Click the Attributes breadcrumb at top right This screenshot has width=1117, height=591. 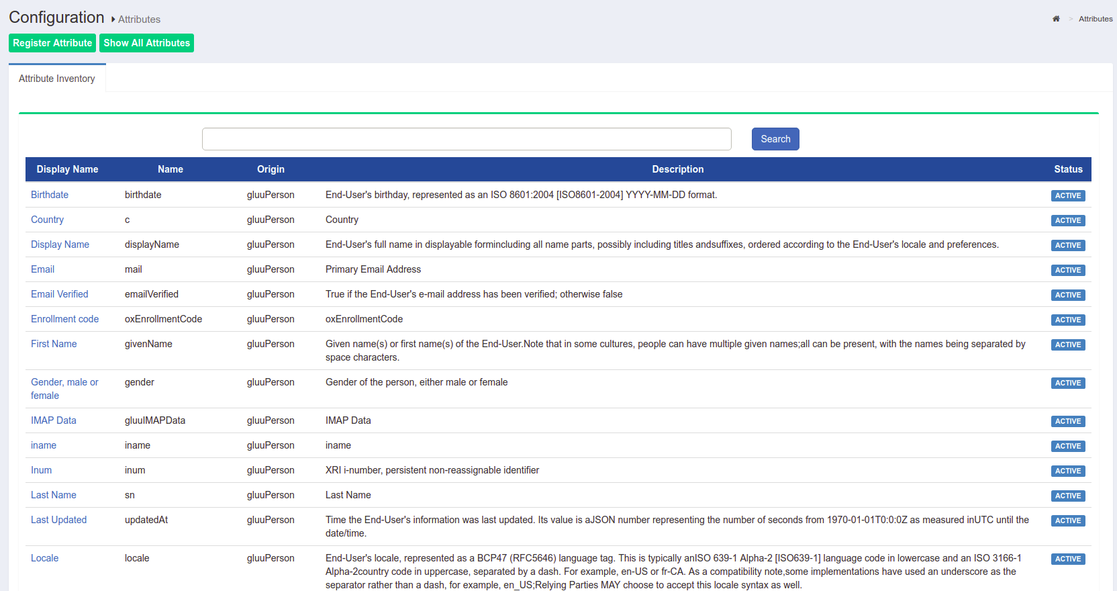(1095, 19)
